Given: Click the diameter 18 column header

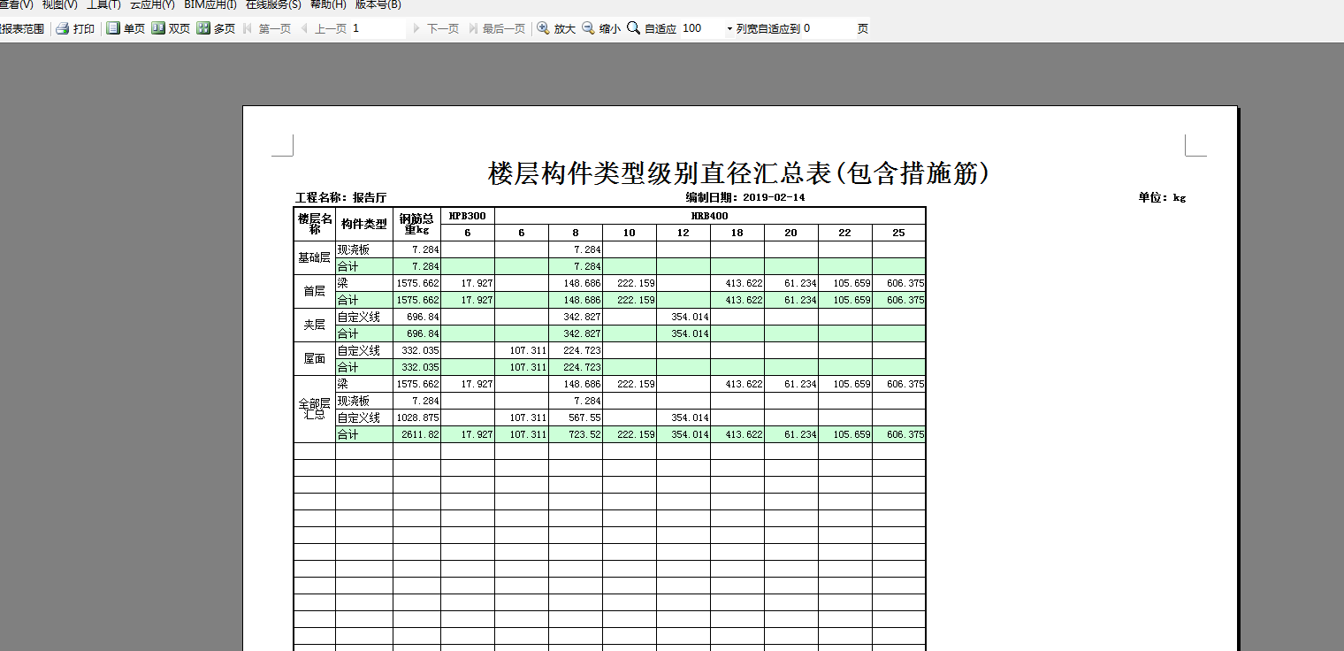Looking at the screenshot, I should click(x=737, y=233).
